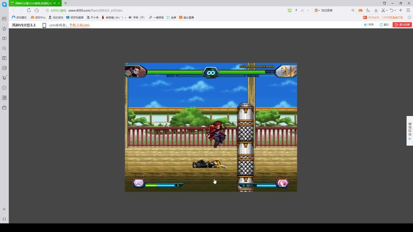Close the 死神VS火影3.3 tab
Viewport: 413px width, 232px height.
(59, 3)
